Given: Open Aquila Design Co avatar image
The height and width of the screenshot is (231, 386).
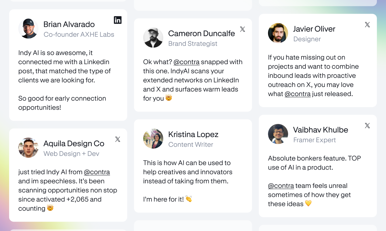Looking at the screenshot, I should [28, 148].
